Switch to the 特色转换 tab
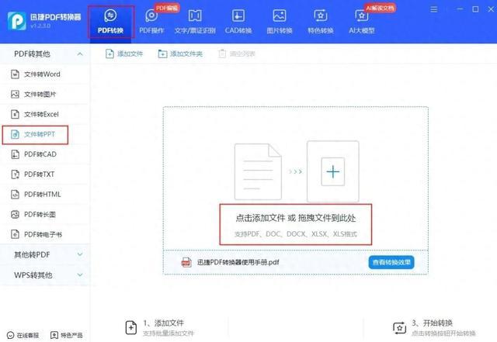The height and width of the screenshot is (342, 497). [321, 22]
